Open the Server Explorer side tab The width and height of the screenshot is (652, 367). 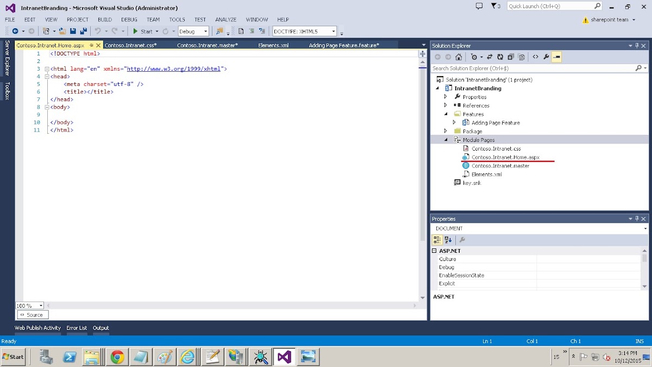pos(7,58)
